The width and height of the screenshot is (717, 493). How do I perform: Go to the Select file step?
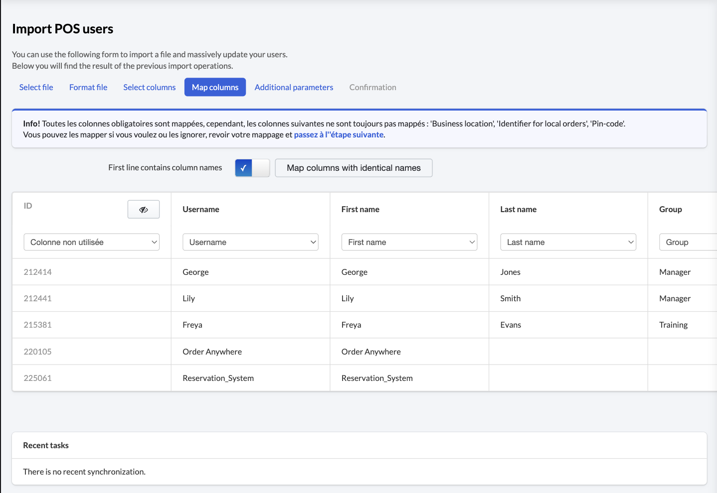coord(36,87)
